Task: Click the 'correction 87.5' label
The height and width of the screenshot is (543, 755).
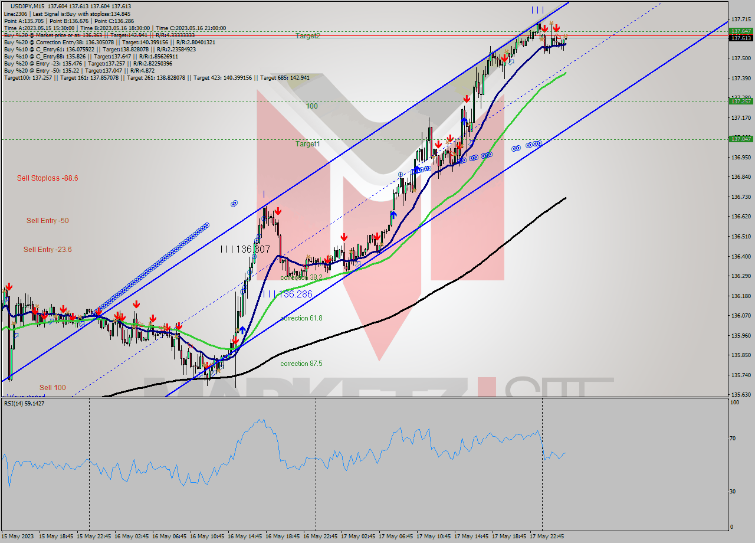Action: 301,364
